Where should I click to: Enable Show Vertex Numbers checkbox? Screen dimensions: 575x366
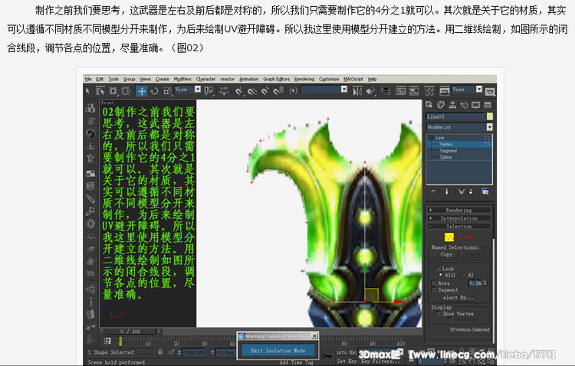pos(438,314)
